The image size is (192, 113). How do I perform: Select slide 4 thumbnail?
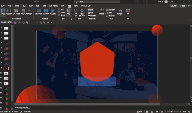point(6,43)
